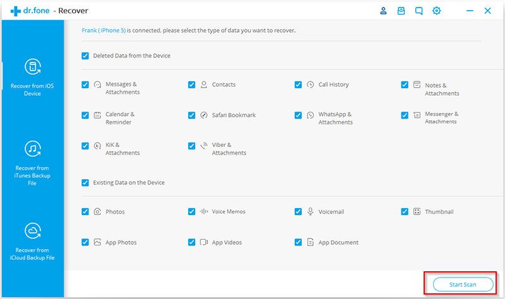Toggle the App Videos checkbox
Viewport: 505px width, 299px height.
click(x=192, y=242)
